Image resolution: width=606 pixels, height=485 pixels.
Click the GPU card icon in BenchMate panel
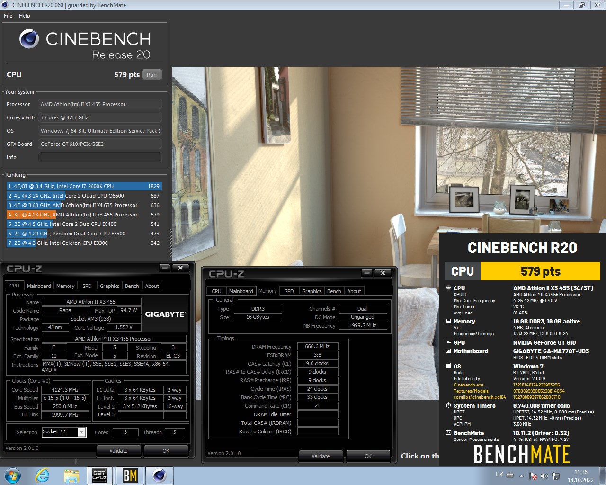448,342
